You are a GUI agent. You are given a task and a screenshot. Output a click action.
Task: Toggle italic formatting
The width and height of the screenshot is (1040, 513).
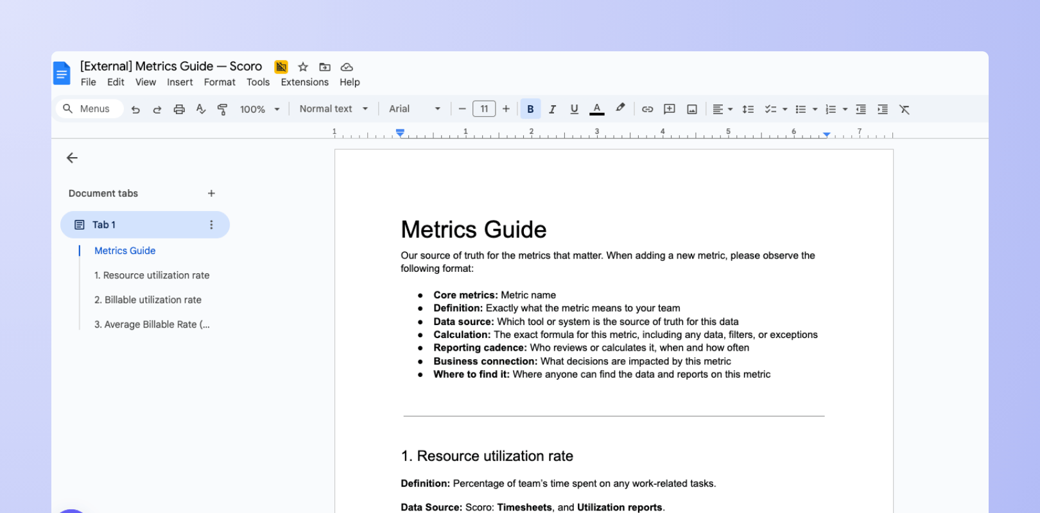tap(552, 109)
